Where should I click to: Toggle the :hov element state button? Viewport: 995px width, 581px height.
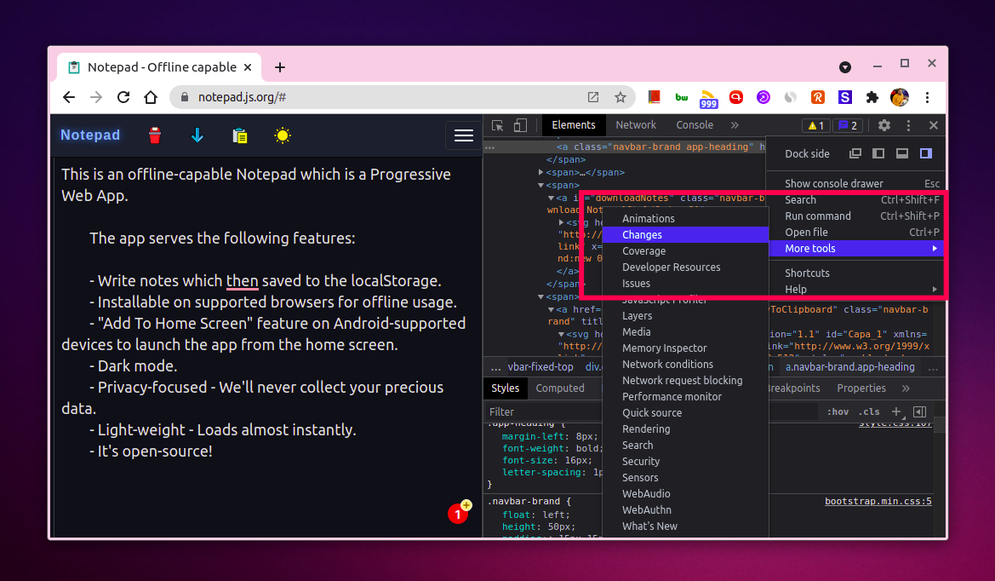[838, 412]
